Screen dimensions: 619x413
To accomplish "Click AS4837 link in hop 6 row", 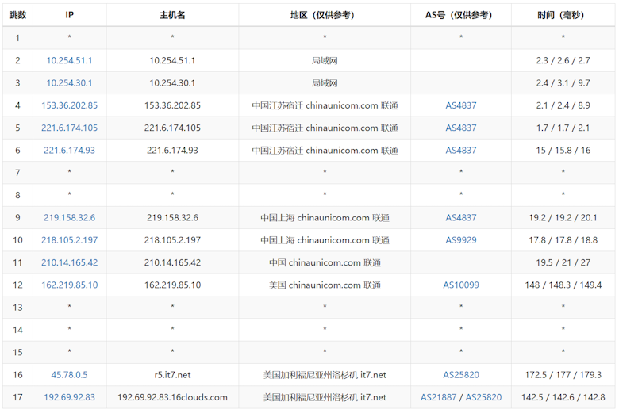I will pyautogui.click(x=461, y=151).
